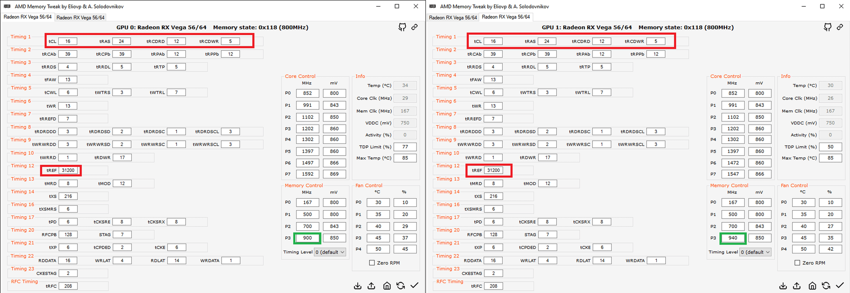Click the tRFC field in GPU 0 window
This screenshot has width=850, height=293.
click(x=68, y=286)
